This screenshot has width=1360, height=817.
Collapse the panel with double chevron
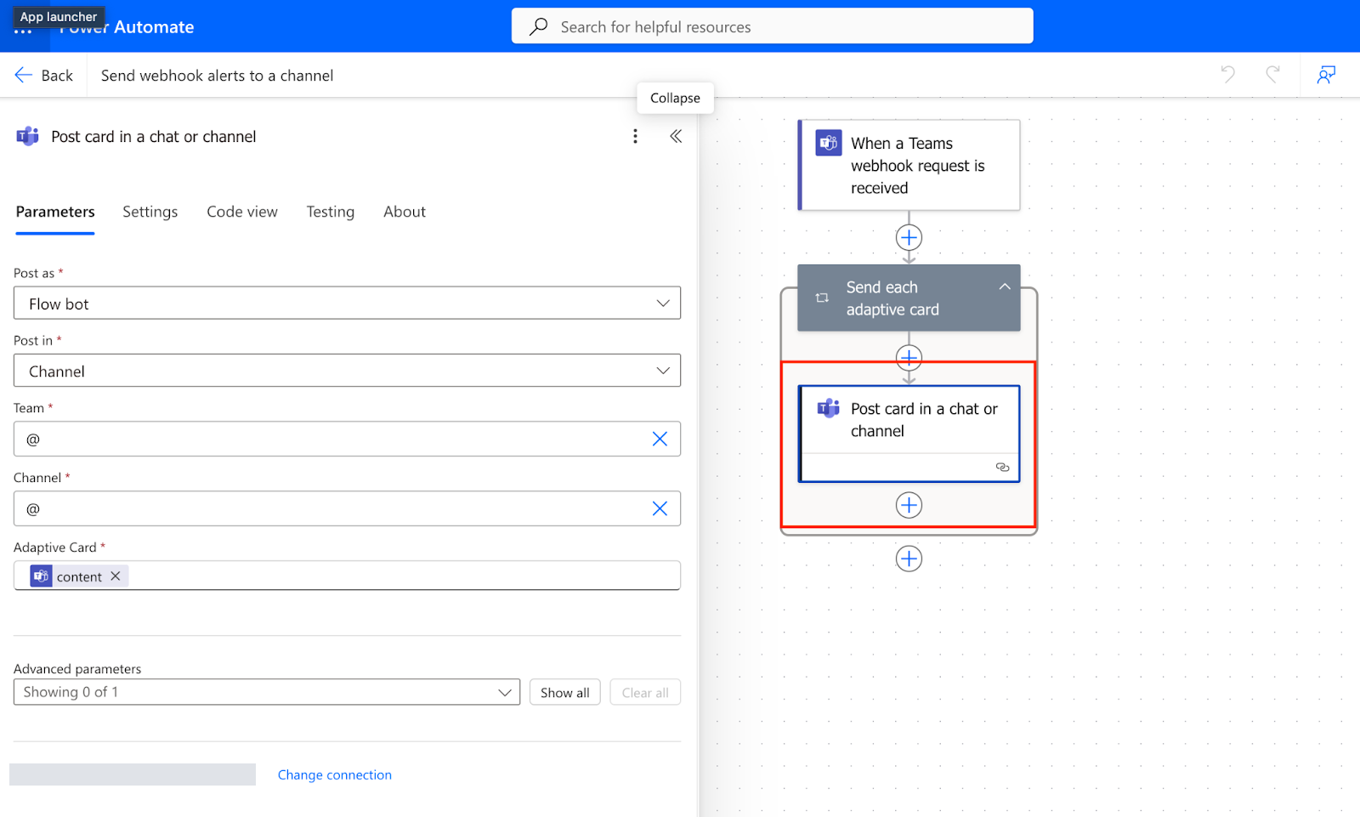tap(676, 136)
